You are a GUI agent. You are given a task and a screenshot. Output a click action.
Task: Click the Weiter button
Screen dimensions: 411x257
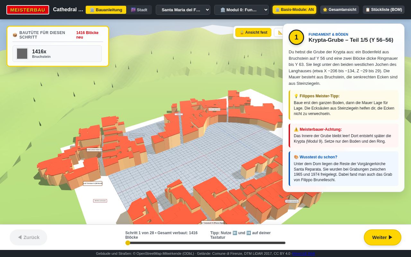click(x=382, y=237)
